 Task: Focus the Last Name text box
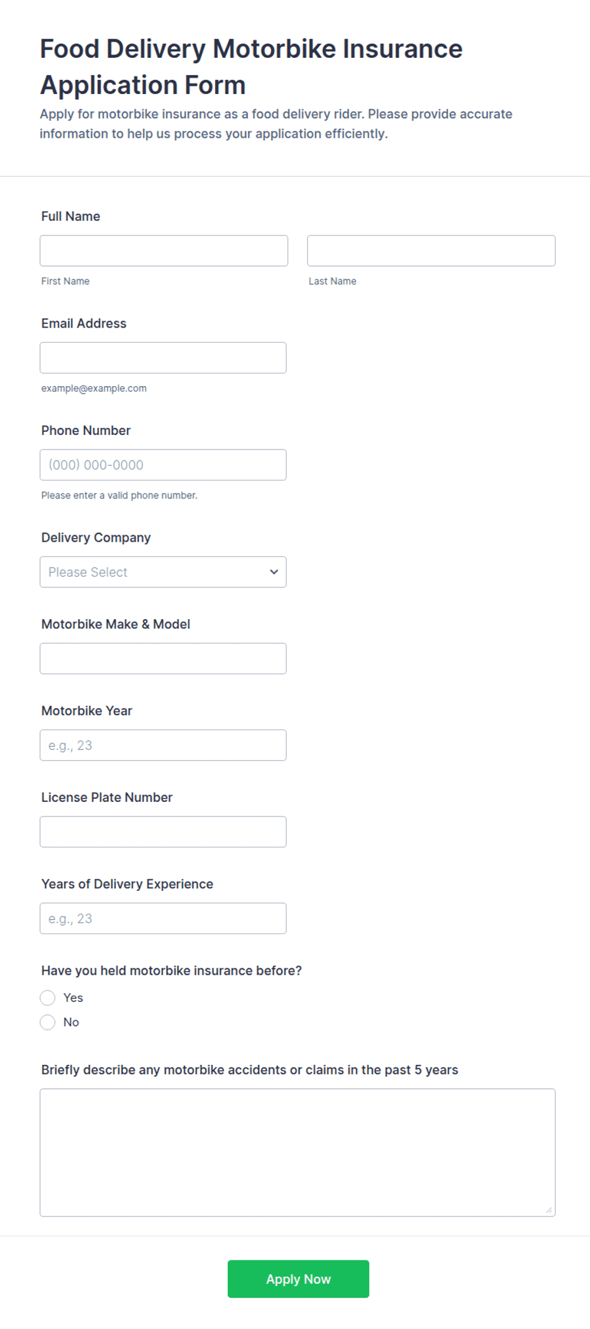coord(431,251)
